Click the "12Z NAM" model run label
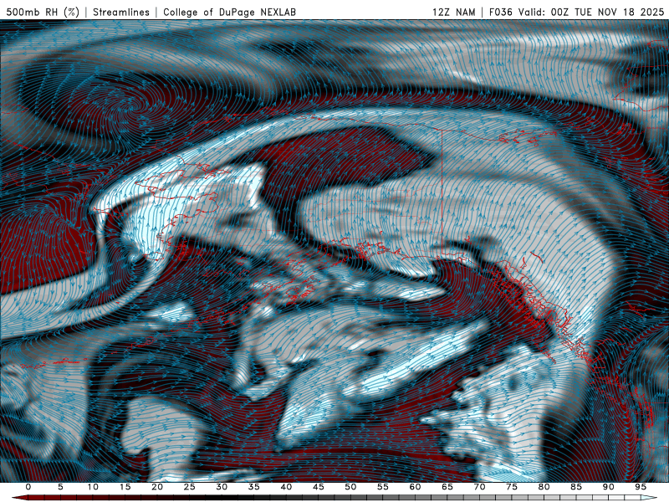 coord(454,12)
